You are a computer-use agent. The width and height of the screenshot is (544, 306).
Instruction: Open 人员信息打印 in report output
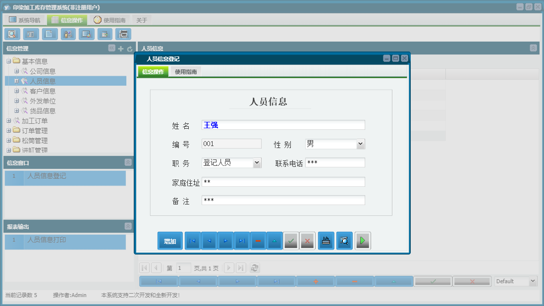tap(47, 240)
